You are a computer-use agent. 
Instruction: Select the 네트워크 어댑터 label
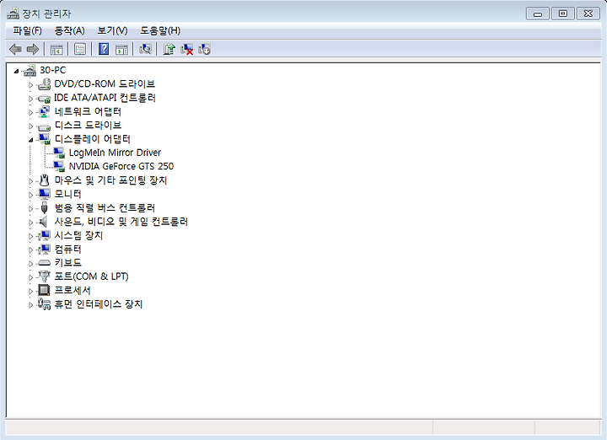point(88,112)
